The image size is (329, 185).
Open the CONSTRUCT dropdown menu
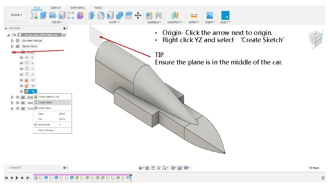pyautogui.click(x=175, y=22)
